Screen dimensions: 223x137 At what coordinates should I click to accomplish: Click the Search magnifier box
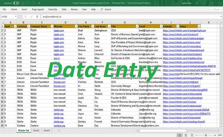pos(106,9)
